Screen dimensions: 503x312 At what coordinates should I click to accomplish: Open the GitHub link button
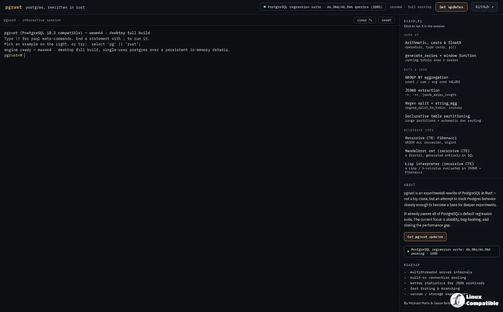(484, 7)
